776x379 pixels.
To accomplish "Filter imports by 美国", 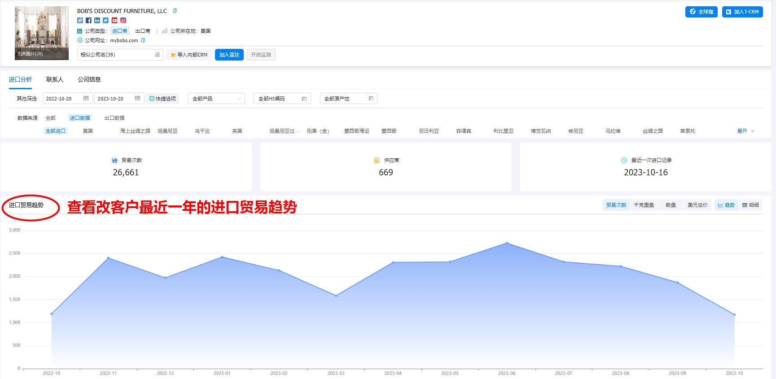I will point(88,131).
